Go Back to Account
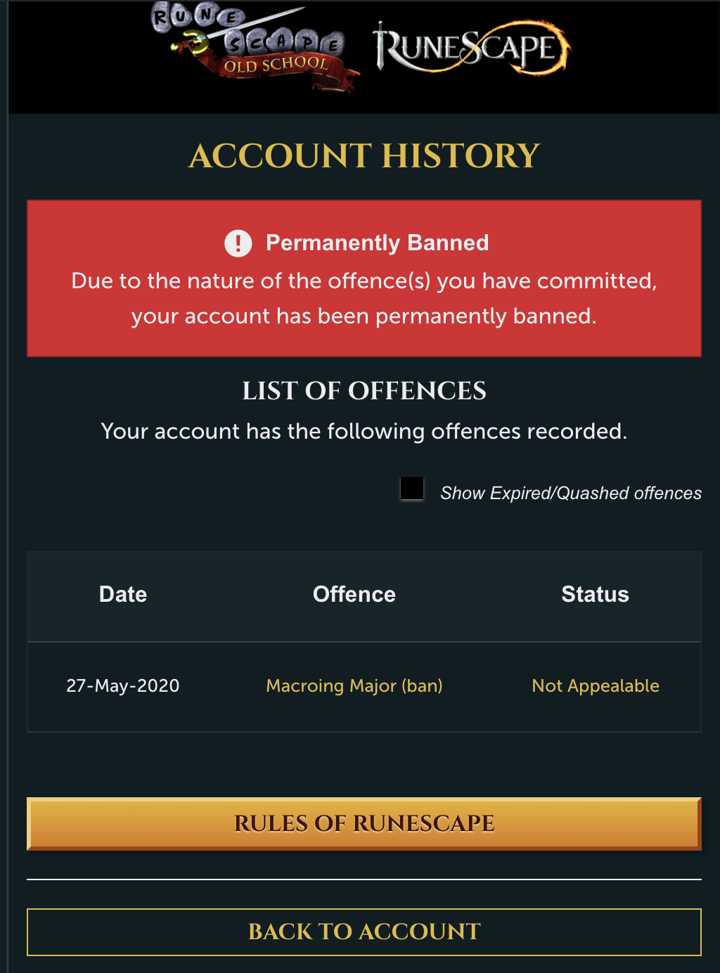This screenshot has width=720, height=973. pyautogui.click(x=364, y=932)
